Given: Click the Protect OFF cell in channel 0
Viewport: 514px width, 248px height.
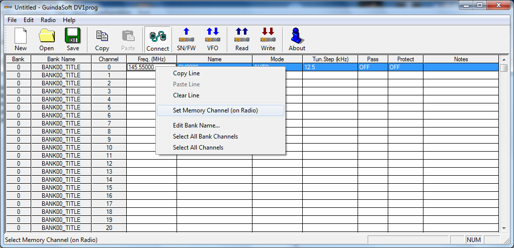Looking at the screenshot, I should coord(405,67).
